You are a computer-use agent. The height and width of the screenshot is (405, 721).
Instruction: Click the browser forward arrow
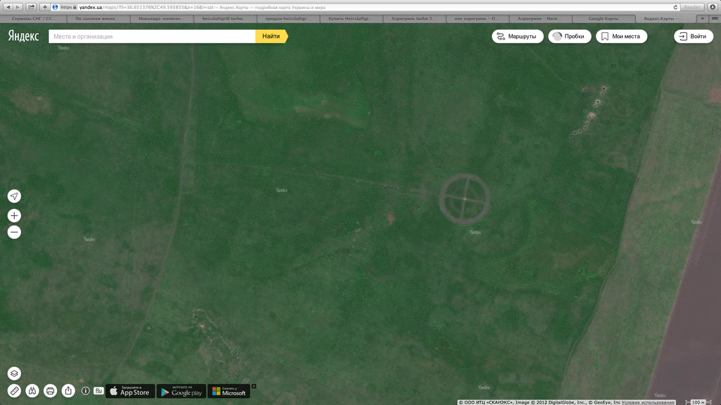(18, 7)
